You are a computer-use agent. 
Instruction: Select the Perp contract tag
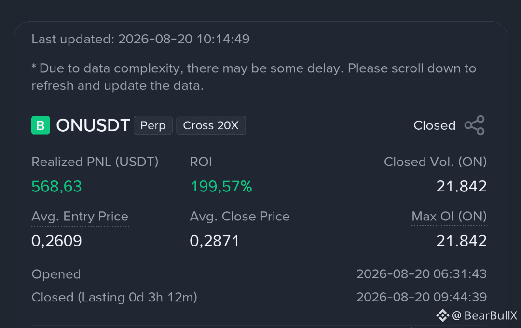pyautogui.click(x=153, y=125)
